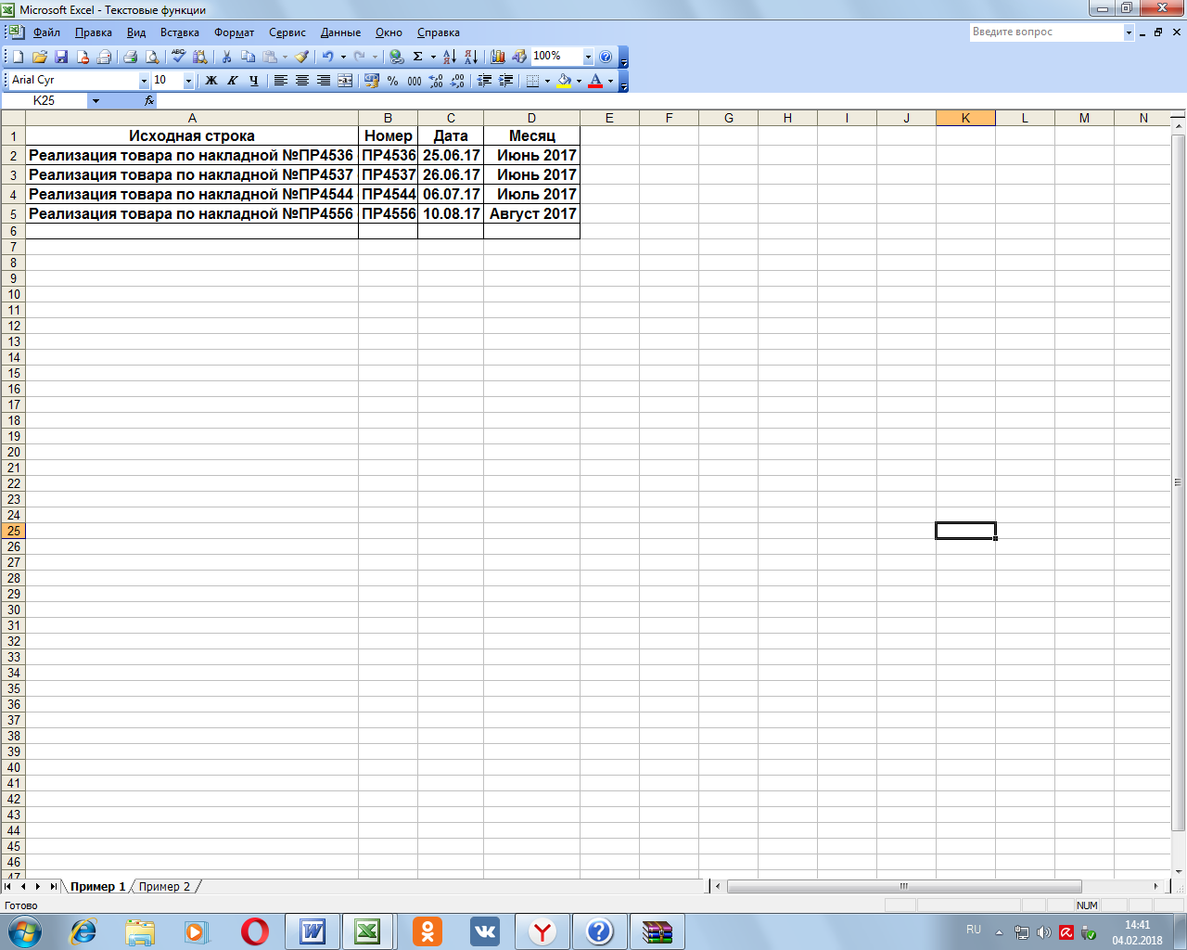1187x950 pixels.
Task: Apply yellow fill color bucket
Action: pos(564,81)
